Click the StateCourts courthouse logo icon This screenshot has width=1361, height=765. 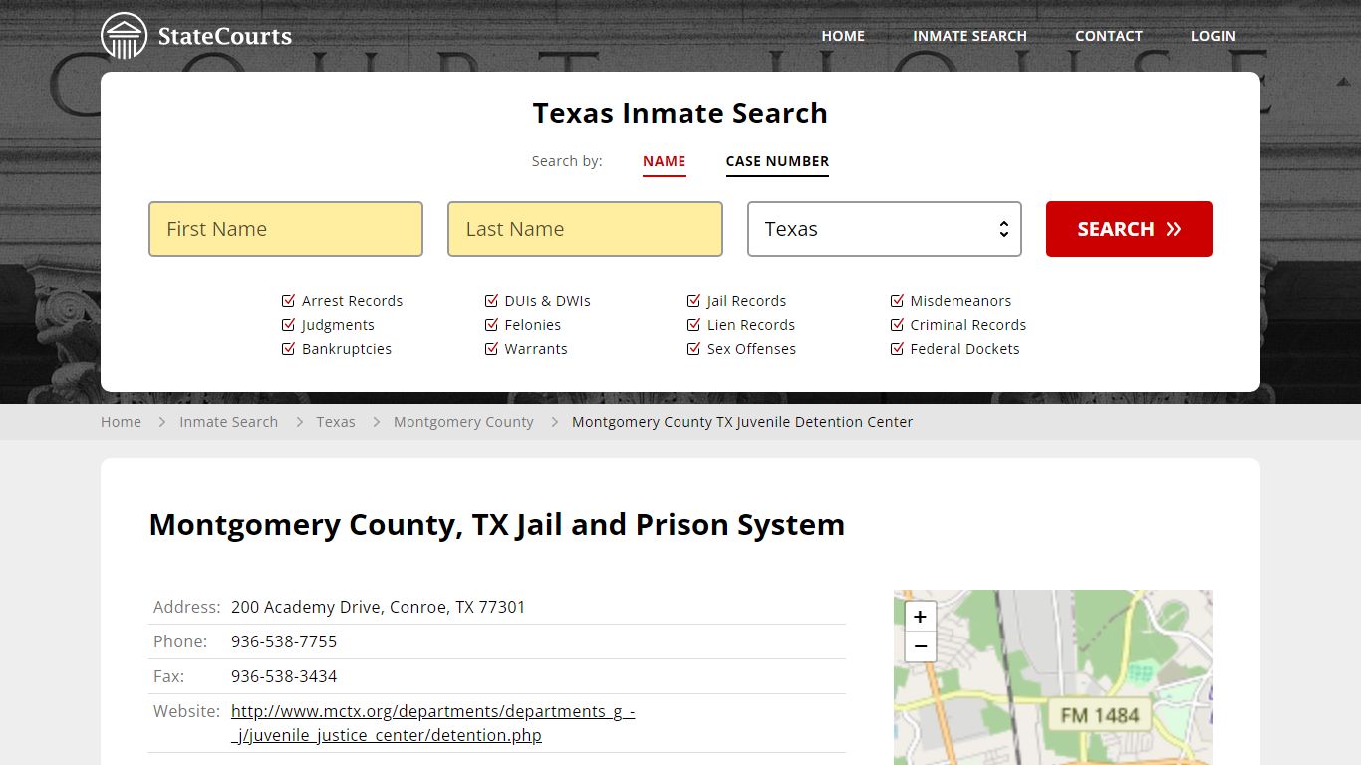pos(125,36)
